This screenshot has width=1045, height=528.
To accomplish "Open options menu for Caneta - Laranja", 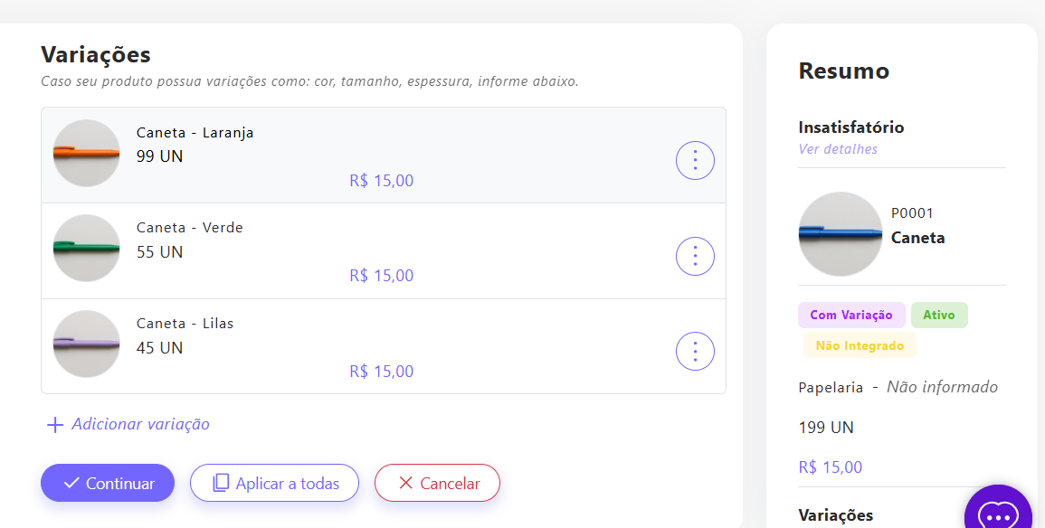I will pyautogui.click(x=695, y=161).
